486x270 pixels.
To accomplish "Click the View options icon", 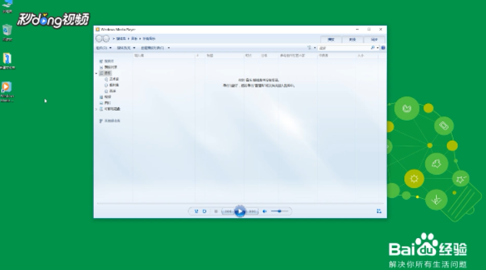I will pos(309,48).
